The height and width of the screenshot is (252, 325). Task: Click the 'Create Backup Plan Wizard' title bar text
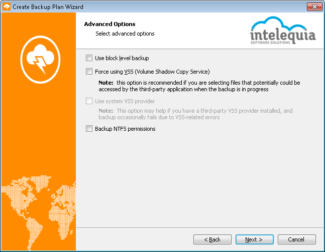pos(48,7)
